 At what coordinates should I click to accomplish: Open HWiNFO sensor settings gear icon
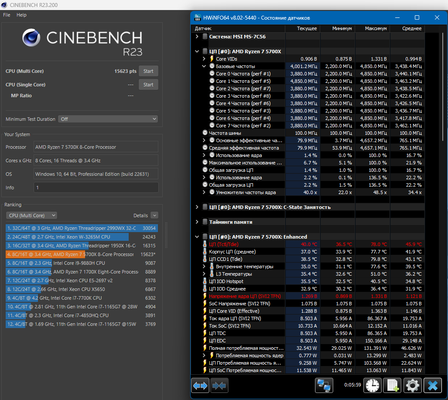[x=412, y=386]
